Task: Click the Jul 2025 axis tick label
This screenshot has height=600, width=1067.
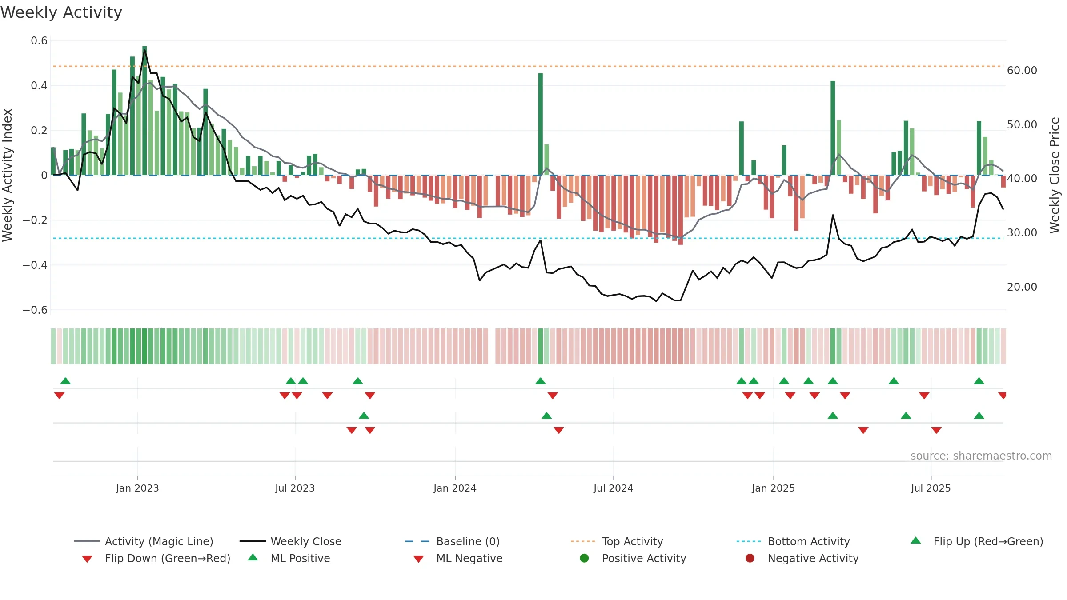Action: 931,488
